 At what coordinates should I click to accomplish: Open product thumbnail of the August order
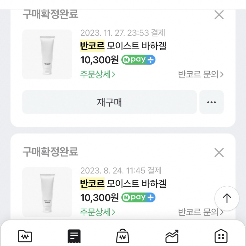[x=47, y=192]
